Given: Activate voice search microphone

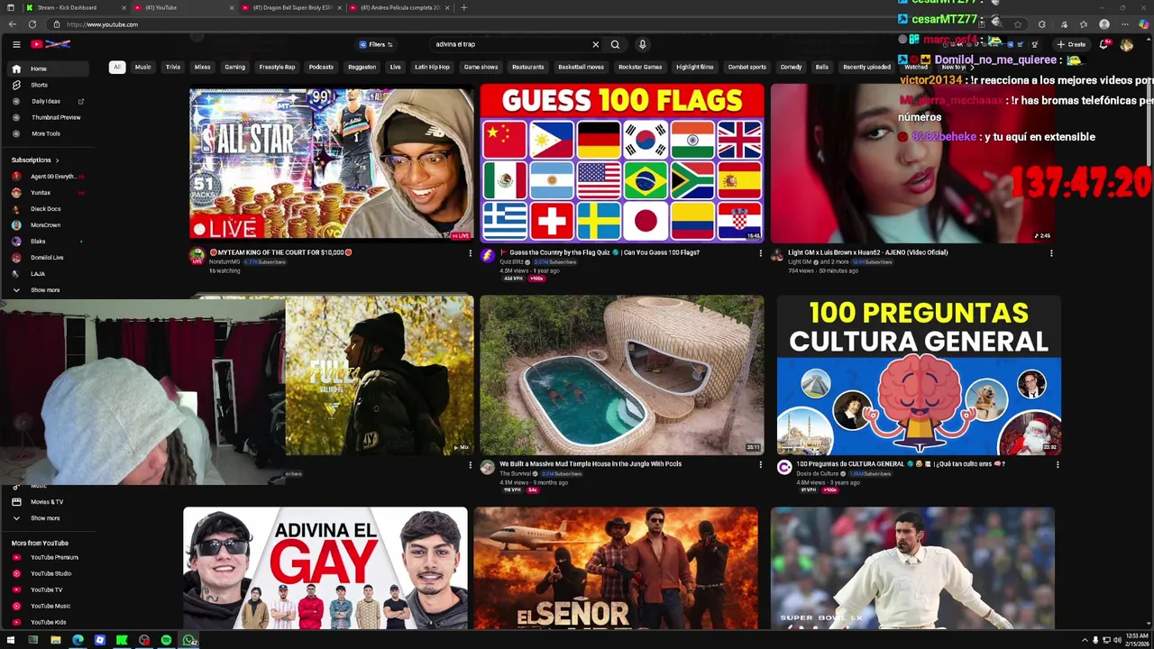Looking at the screenshot, I should tap(642, 44).
